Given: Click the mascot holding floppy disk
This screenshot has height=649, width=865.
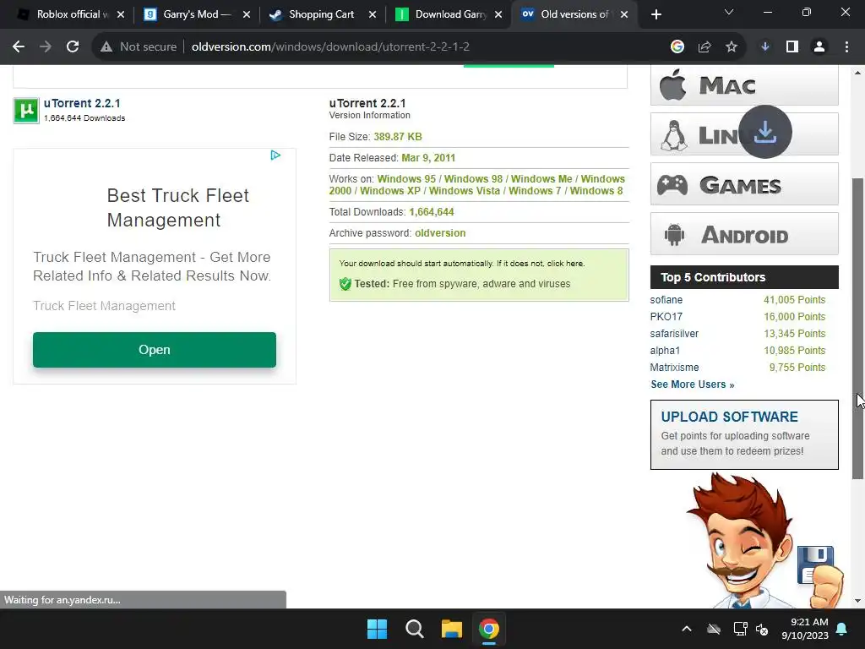Looking at the screenshot, I should tap(764, 541).
